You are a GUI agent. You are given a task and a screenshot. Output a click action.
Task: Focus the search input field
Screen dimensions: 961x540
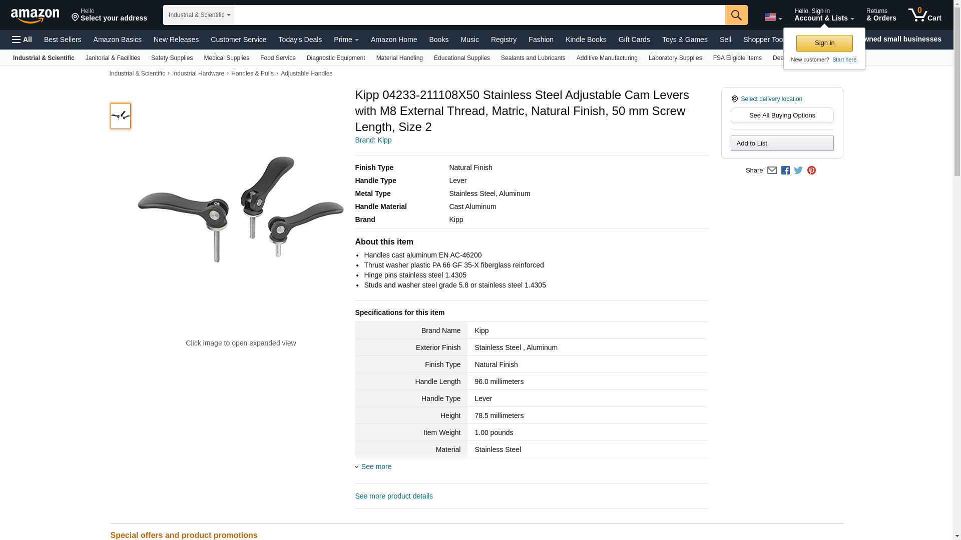[x=480, y=15]
